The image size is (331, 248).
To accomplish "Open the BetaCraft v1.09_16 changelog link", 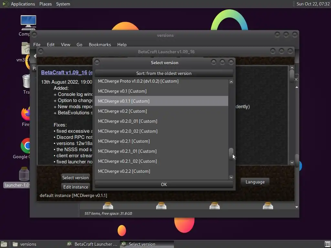I will 64,72.
